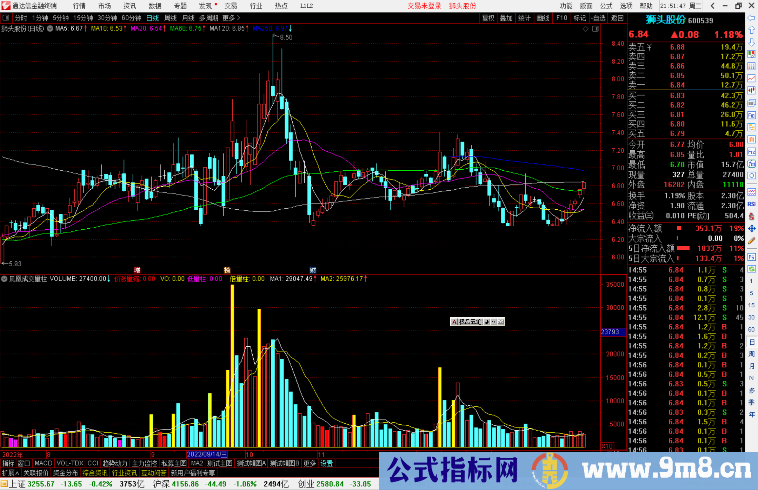Click the blue back arrow icon in right sidebar
Screen dimensions: 758x490
click(x=751, y=18)
